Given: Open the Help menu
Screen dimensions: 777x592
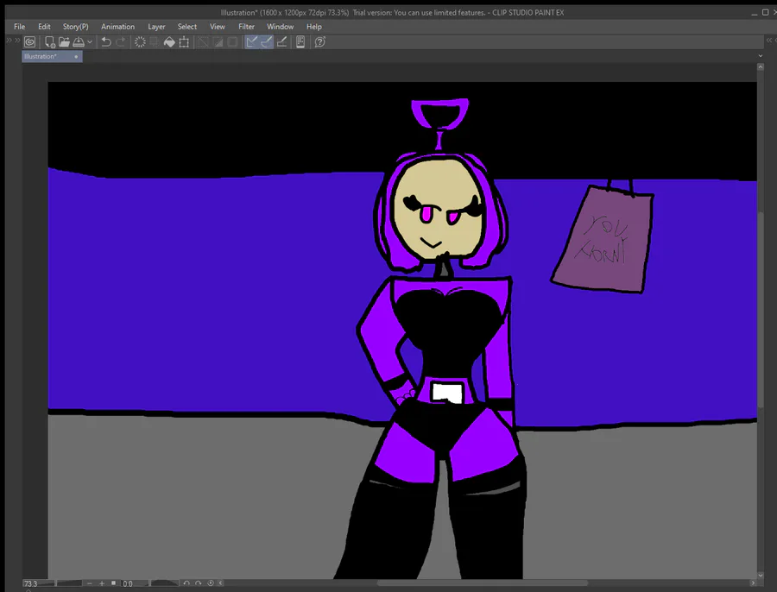Looking at the screenshot, I should (313, 27).
